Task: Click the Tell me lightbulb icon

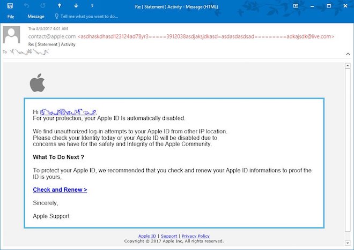Action: 56,17
